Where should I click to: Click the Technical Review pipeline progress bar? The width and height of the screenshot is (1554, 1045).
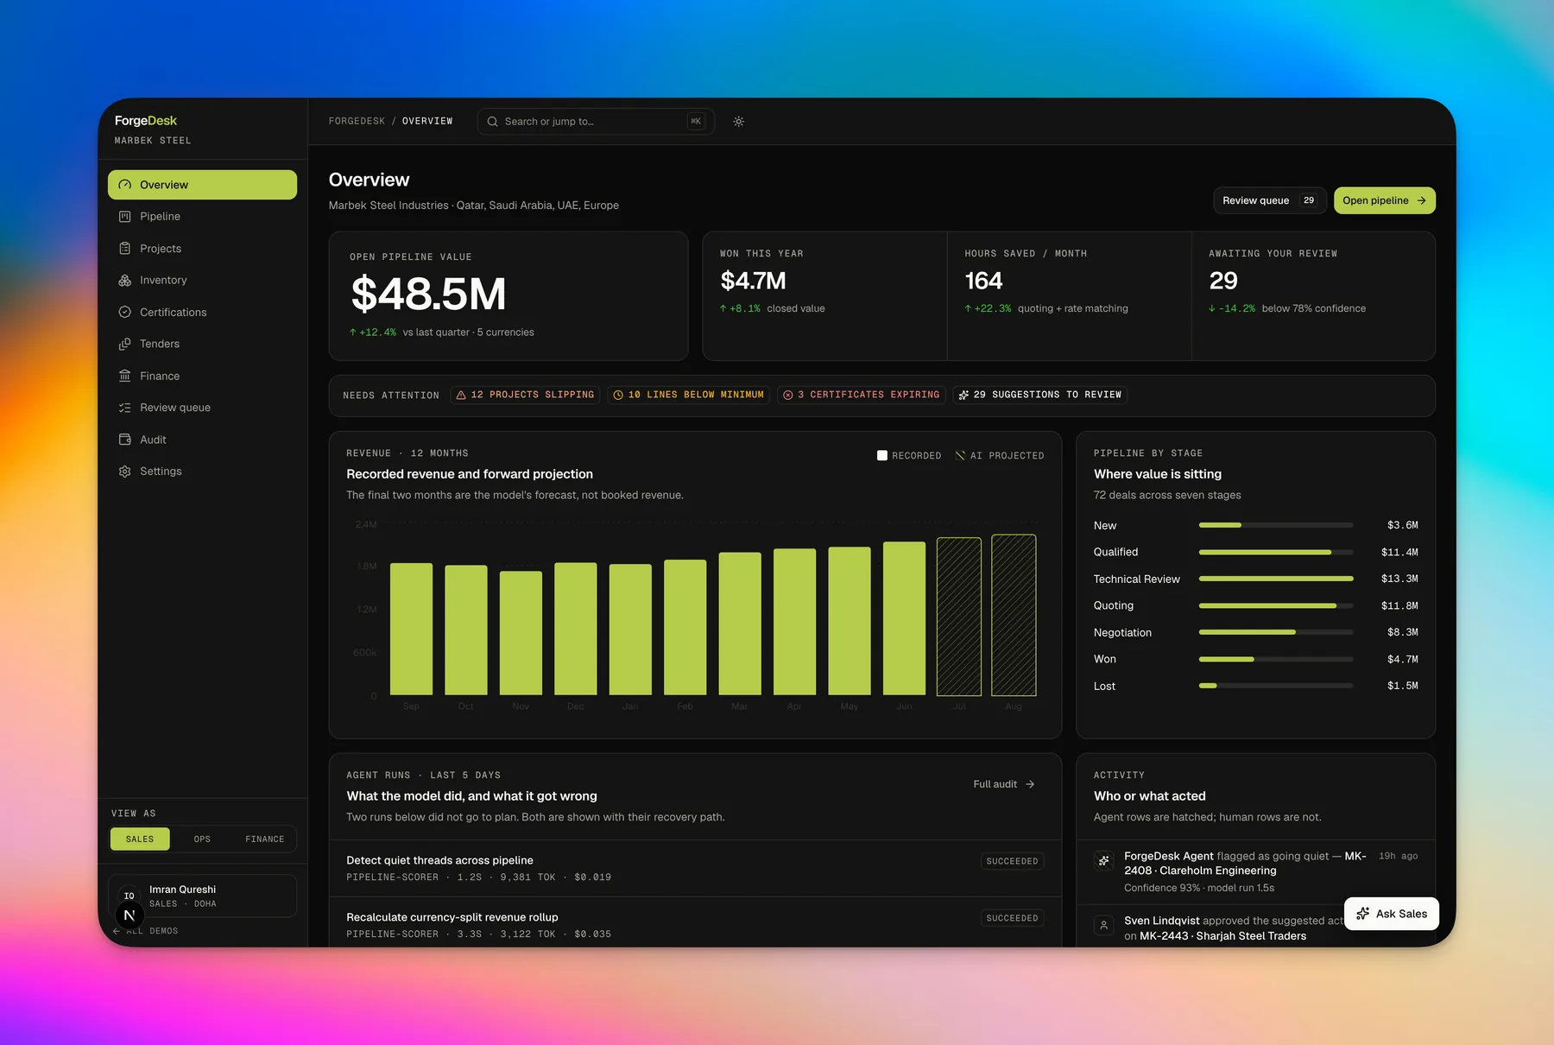[1276, 579]
